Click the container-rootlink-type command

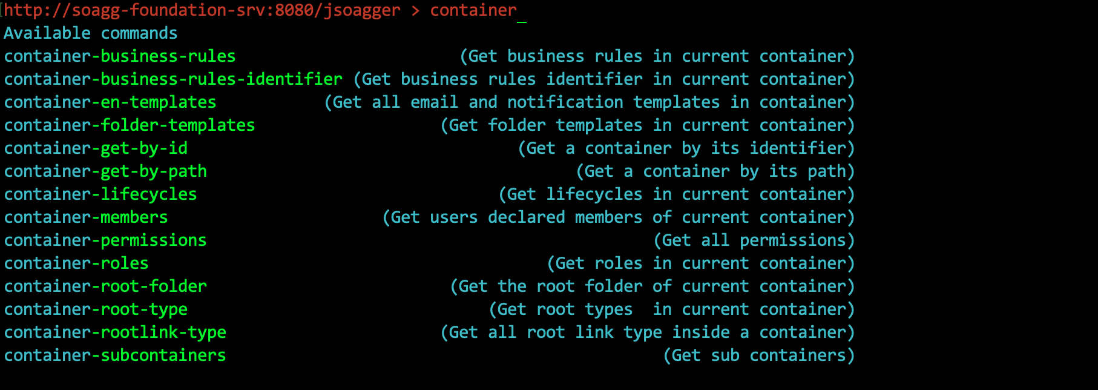tap(115, 332)
